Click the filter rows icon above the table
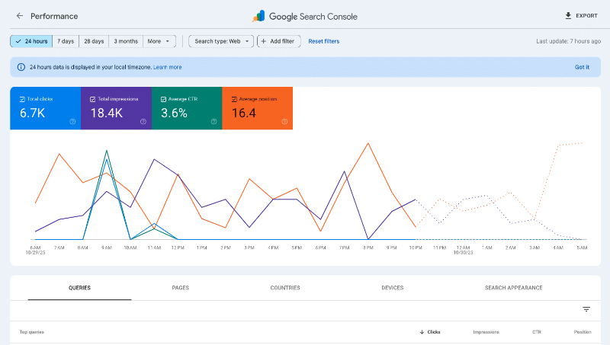The width and height of the screenshot is (610, 345). [x=586, y=309]
